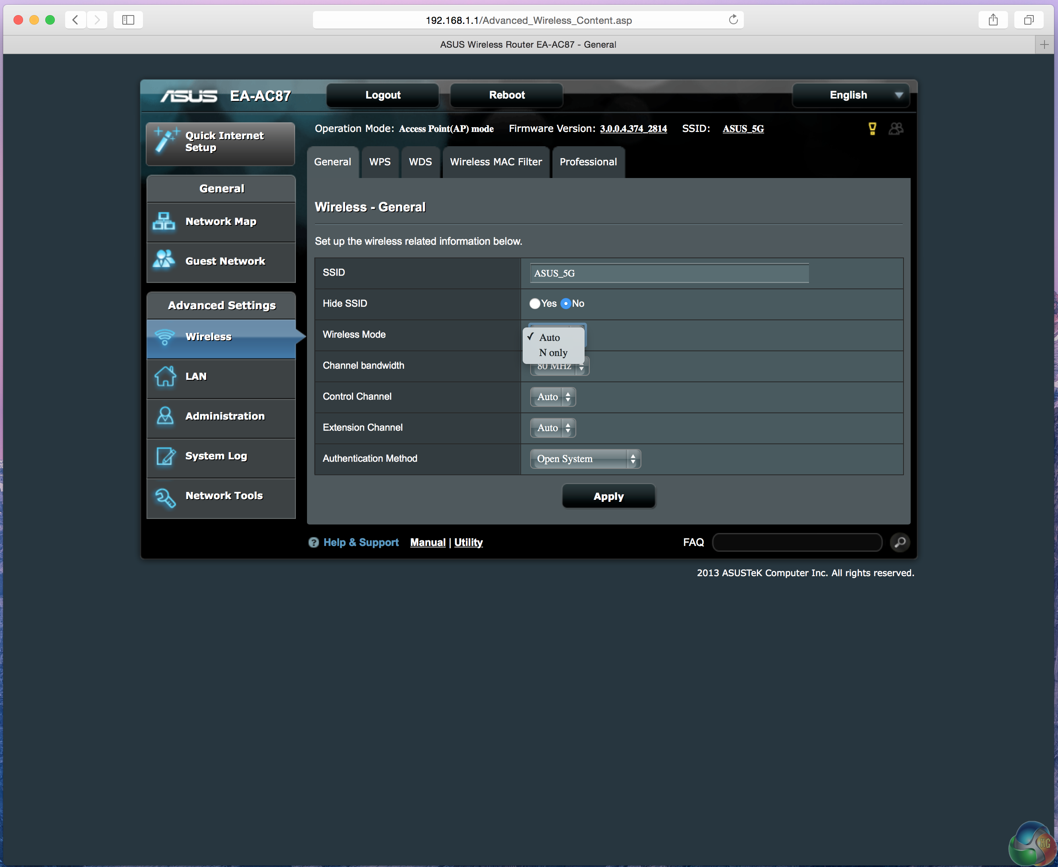This screenshot has width=1058, height=867.
Task: Choose N only in Wireless Mode list
Action: 553,352
